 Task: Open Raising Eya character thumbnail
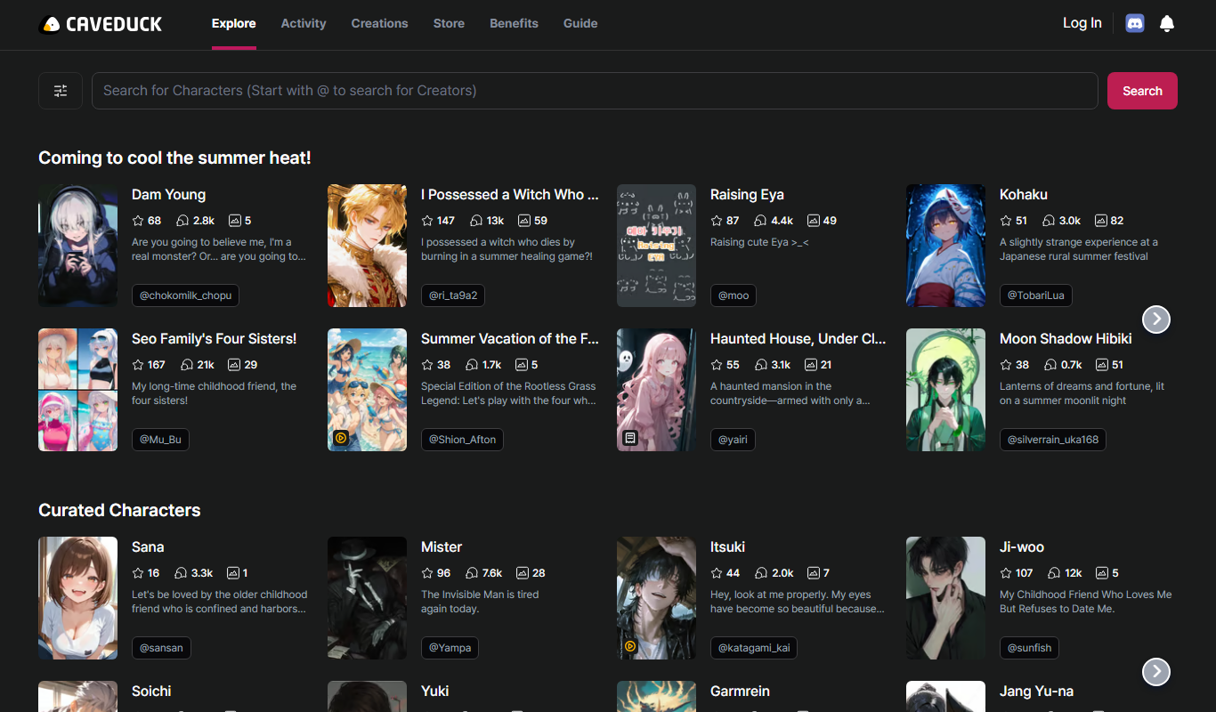pyautogui.click(x=656, y=246)
